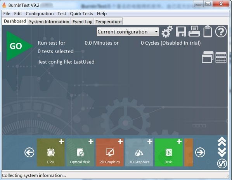The width and height of the screenshot is (232, 180).
Task: Print results using the printer icon
Action: click(194, 31)
